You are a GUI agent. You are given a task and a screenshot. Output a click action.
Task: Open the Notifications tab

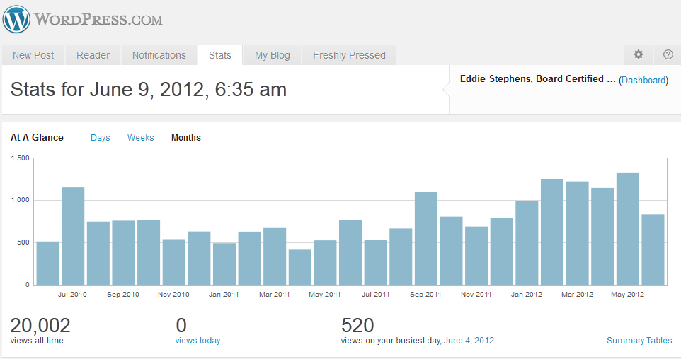tap(159, 55)
